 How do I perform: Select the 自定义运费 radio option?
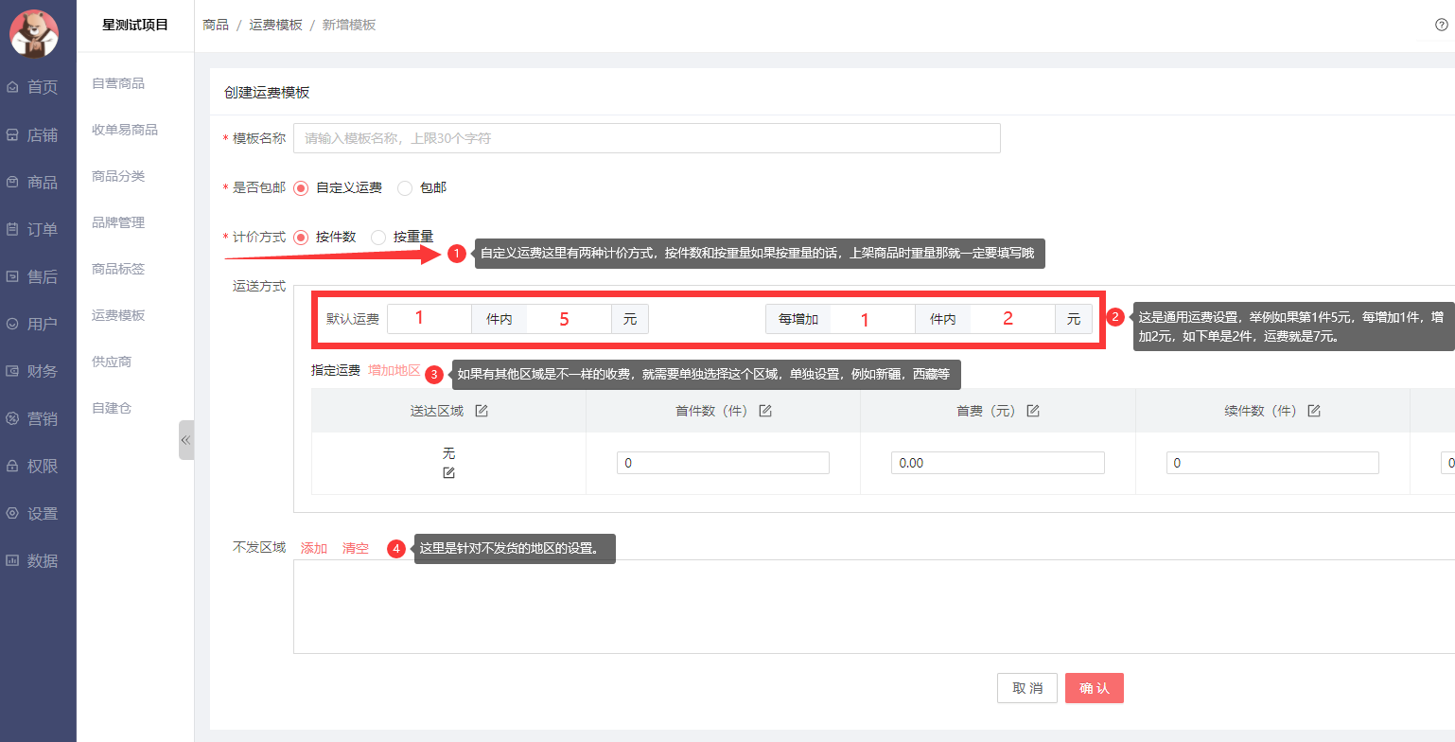[302, 187]
